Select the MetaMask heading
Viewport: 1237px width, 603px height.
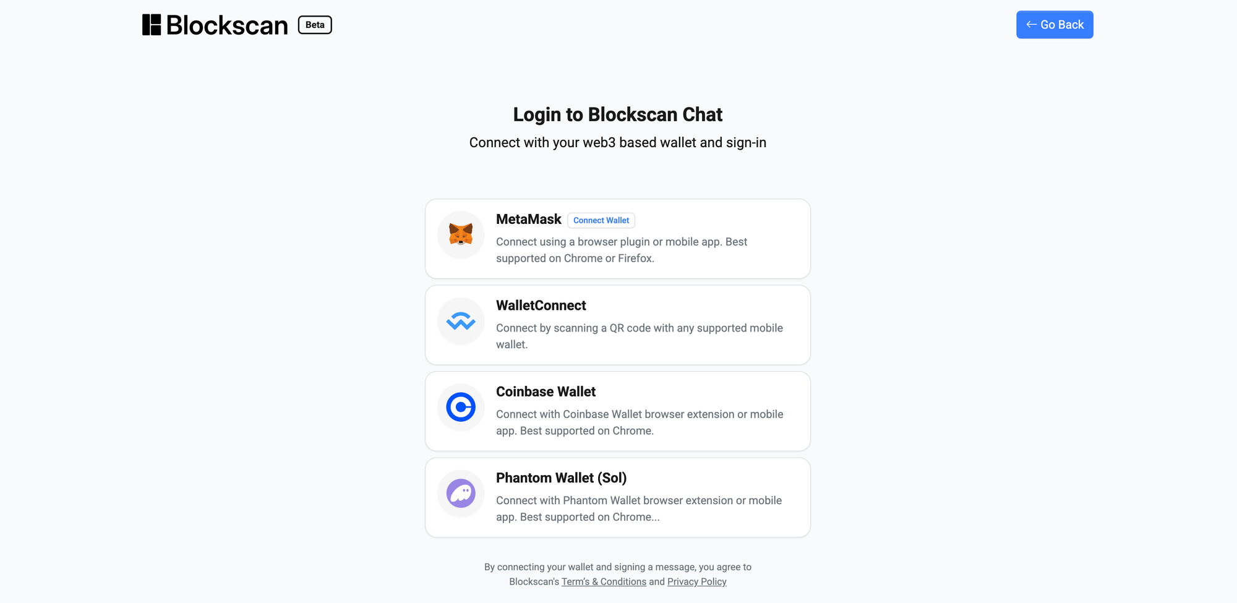(528, 220)
